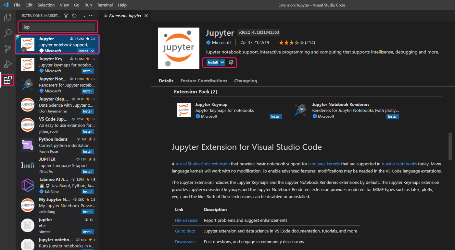Click the Extension Pack (2) heading
This screenshot has height=250, width=455.
point(196,92)
